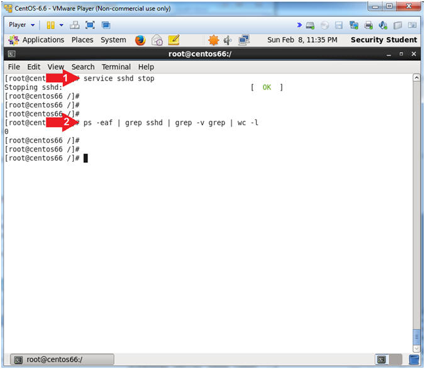Open the terminal File menu
Viewport: 425px width, 369px height.
pyautogui.click(x=14, y=67)
